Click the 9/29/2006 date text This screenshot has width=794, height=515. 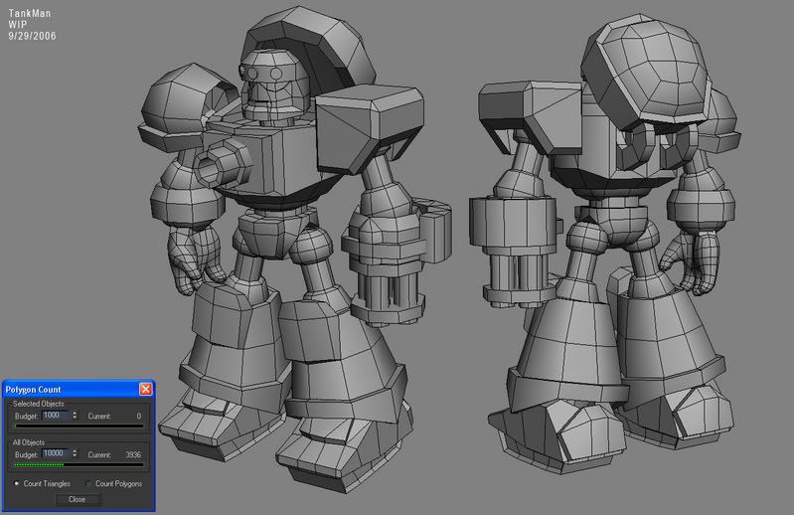coord(32,36)
